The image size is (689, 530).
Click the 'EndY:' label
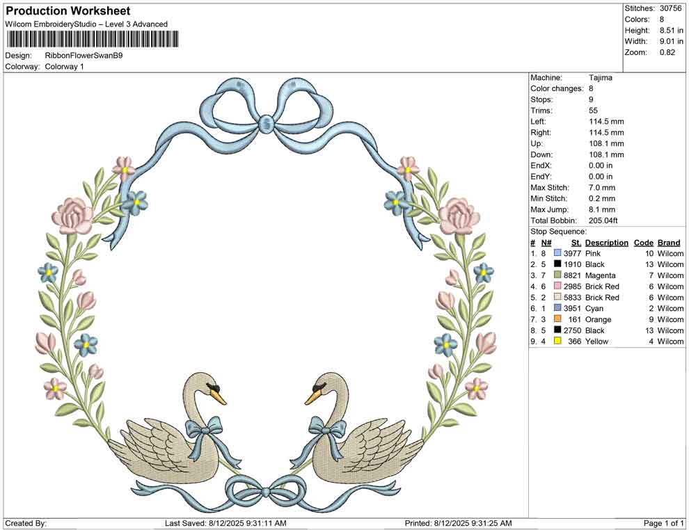pyautogui.click(x=541, y=177)
